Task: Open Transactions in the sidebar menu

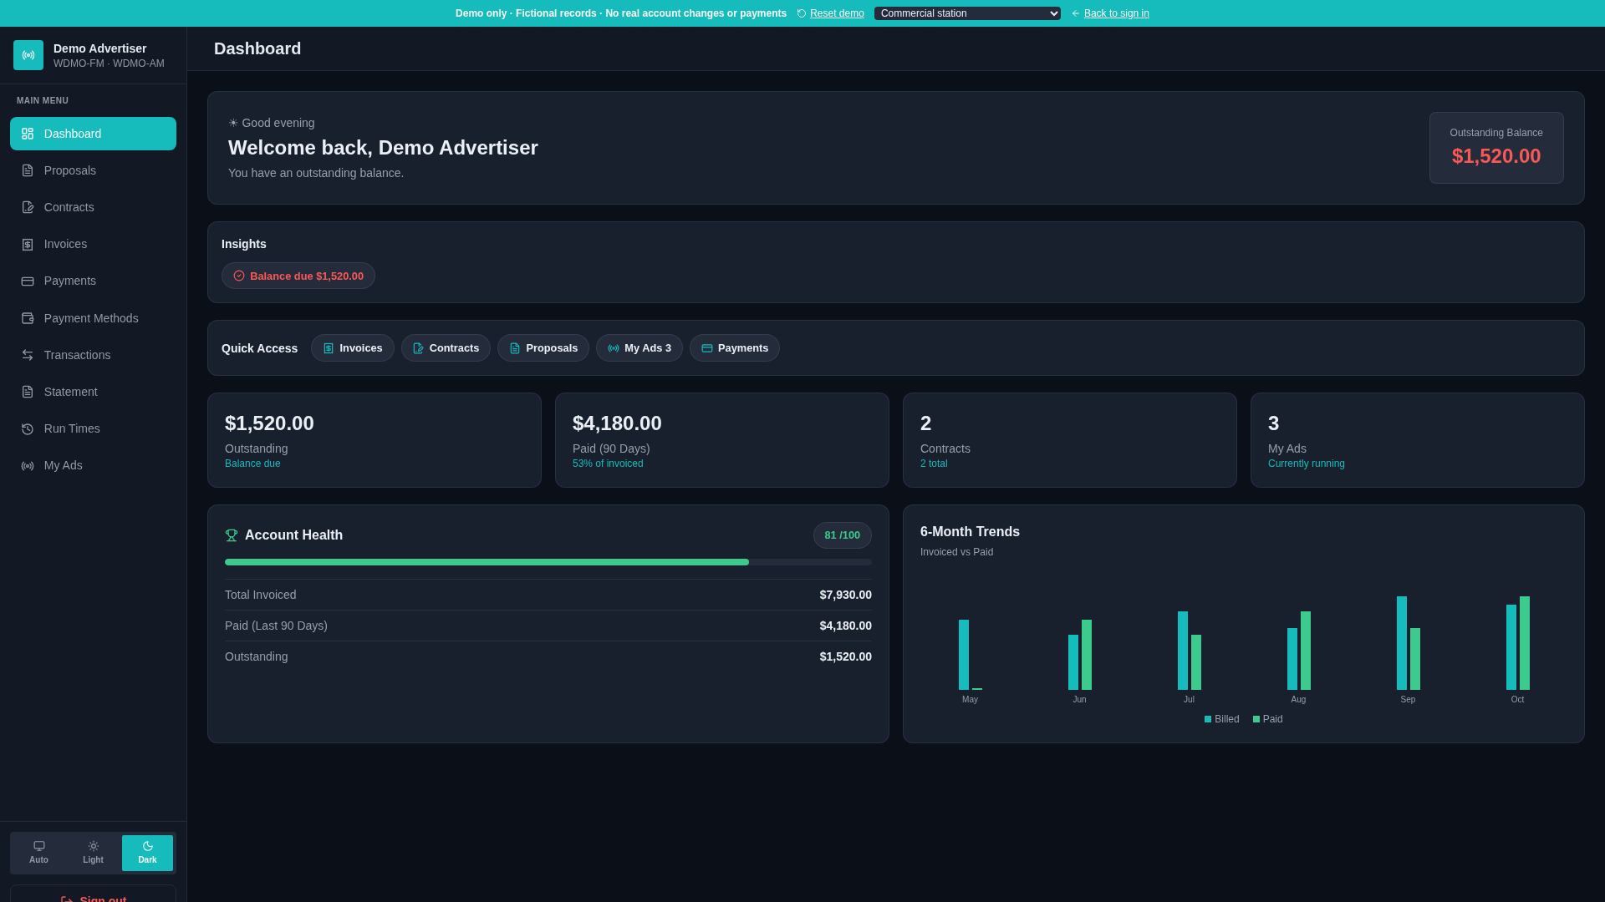Action: point(93,355)
